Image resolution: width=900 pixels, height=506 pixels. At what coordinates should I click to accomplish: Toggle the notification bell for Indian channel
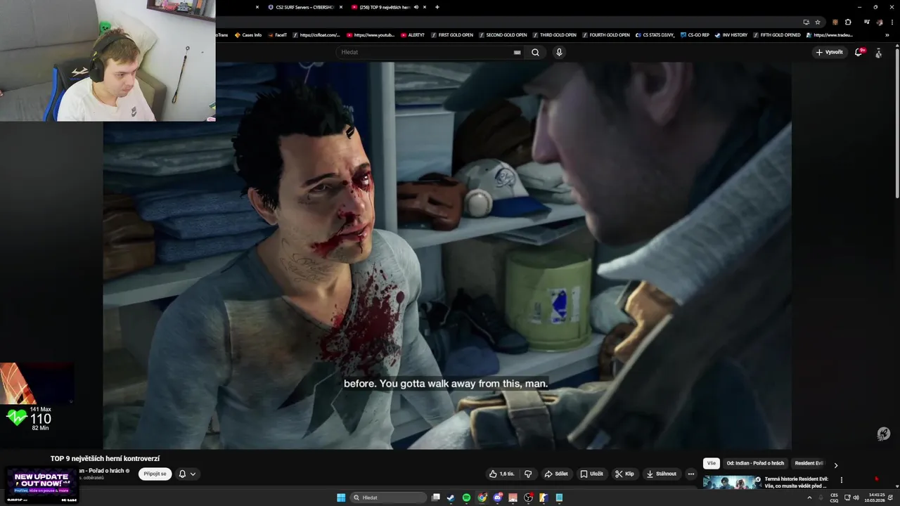187,474
